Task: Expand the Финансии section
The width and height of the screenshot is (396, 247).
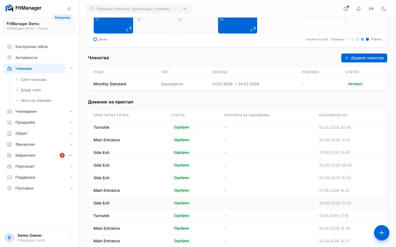Action: click(71, 144)
